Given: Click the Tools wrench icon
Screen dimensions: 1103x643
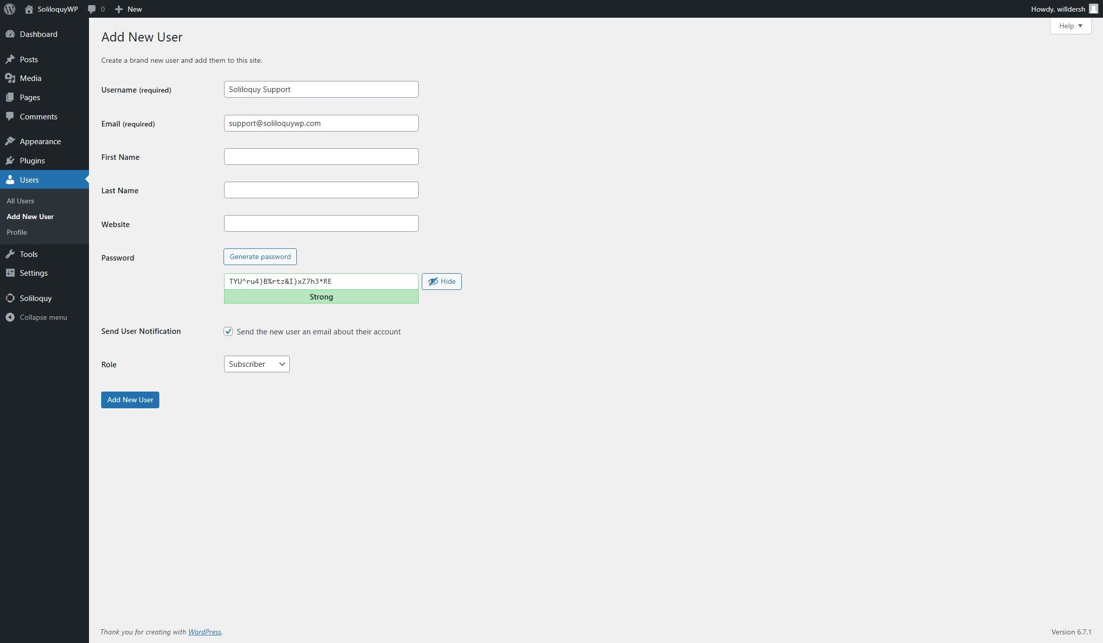Looking at the screenshot, I should [11, 254].
